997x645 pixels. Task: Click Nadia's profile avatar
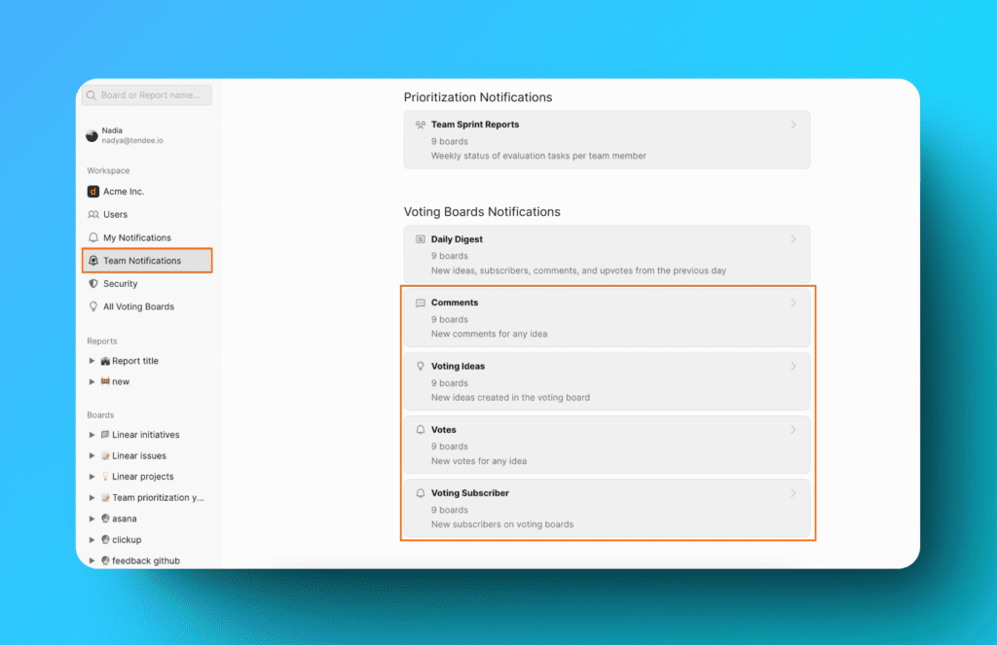92,135
